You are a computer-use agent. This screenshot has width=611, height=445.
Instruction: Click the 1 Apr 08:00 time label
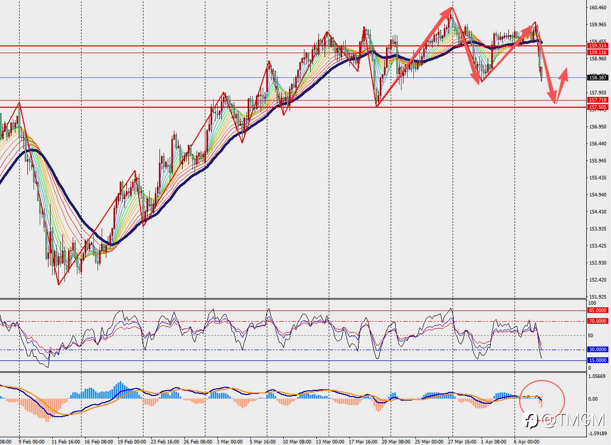click(494, 441)
